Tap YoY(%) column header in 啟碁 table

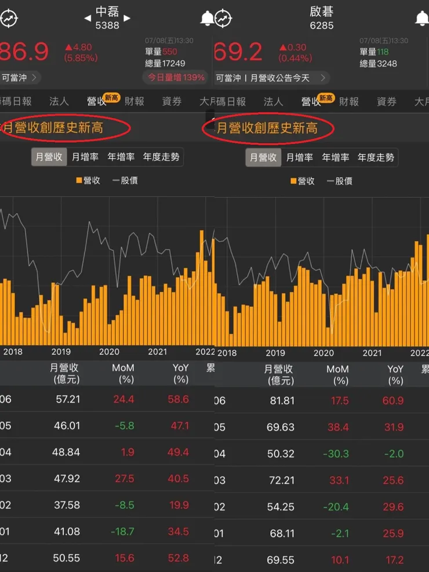(395, 375)
